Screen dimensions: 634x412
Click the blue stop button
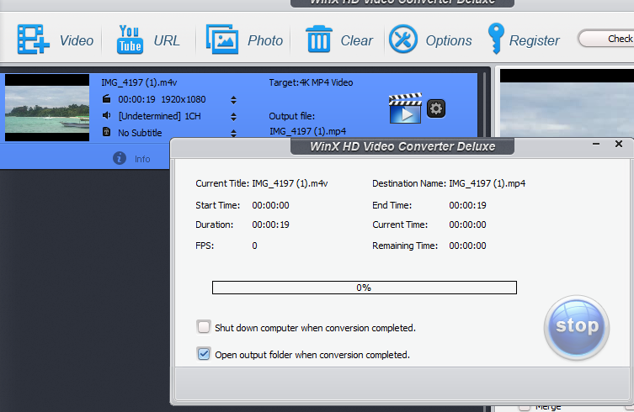[x=577, y=327]
